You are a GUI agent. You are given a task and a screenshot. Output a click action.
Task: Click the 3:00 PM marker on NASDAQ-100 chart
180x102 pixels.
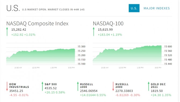[158, 68]
